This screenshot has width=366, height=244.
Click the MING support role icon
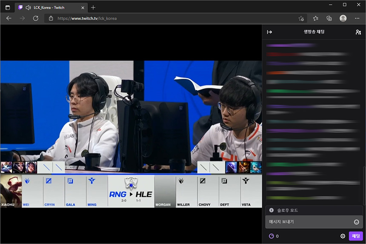point(91,181)
